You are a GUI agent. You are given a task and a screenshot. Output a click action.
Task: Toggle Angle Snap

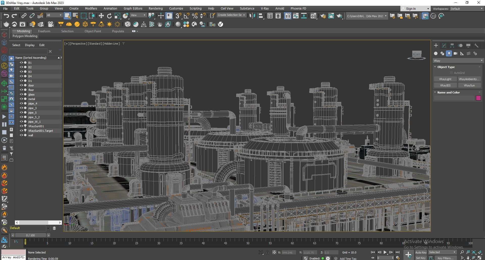186,16
